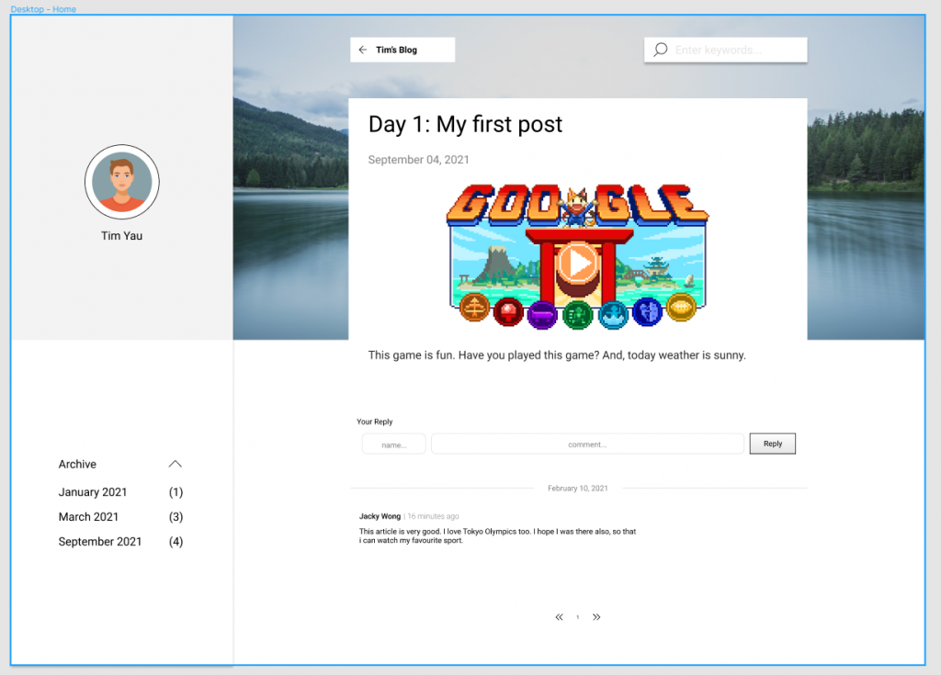Click the search magnifier icon
941x675 pixels.
(x=660, y=50)
